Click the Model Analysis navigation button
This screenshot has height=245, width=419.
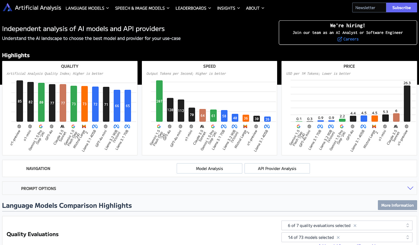(x=209, y=169)
